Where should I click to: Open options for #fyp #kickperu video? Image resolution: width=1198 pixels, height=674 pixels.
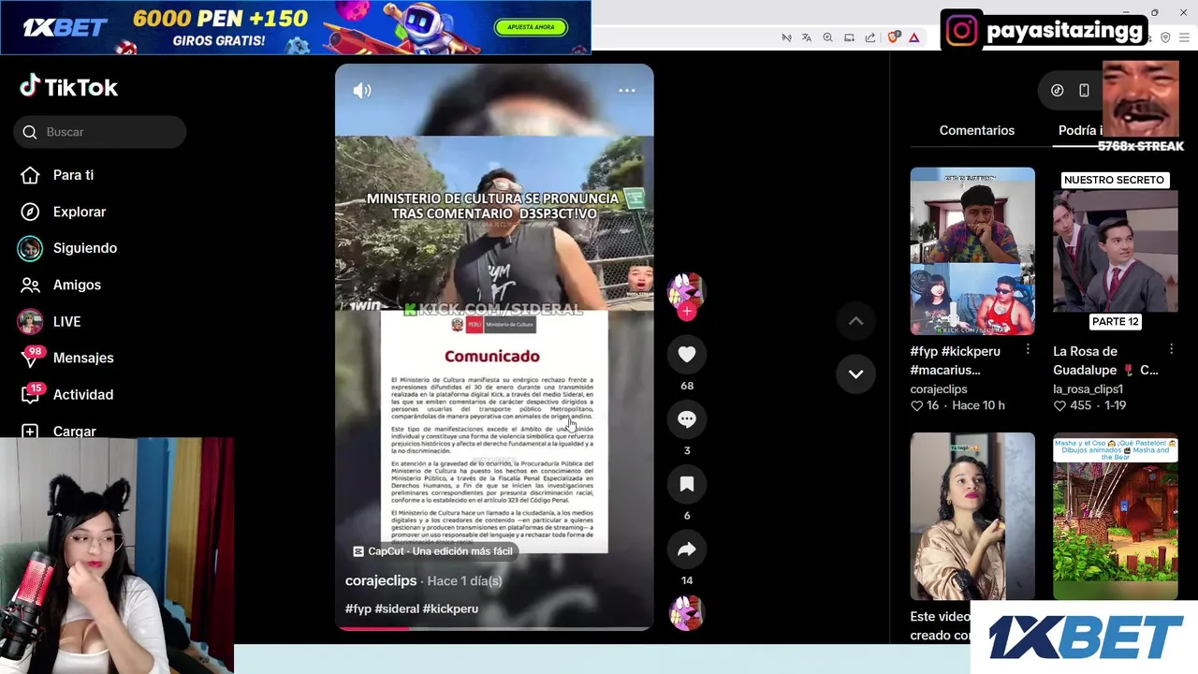[x=1028, y=349]
